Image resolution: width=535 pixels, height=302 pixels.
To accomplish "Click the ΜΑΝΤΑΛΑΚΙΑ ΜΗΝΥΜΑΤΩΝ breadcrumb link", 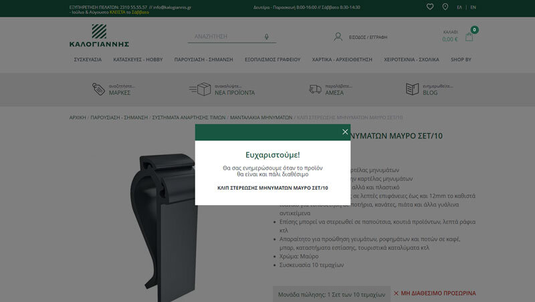I will click(261, 117).
